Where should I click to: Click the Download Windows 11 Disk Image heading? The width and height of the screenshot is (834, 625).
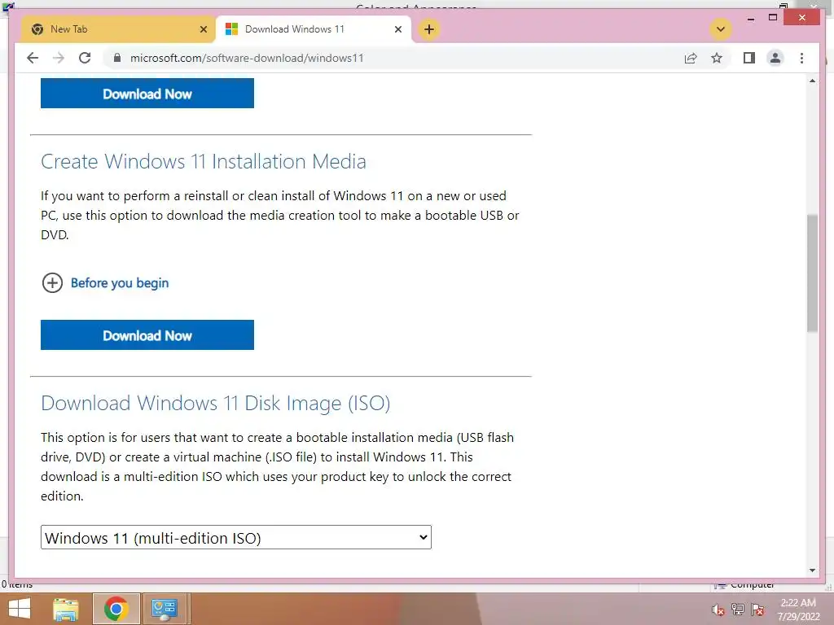215,403
